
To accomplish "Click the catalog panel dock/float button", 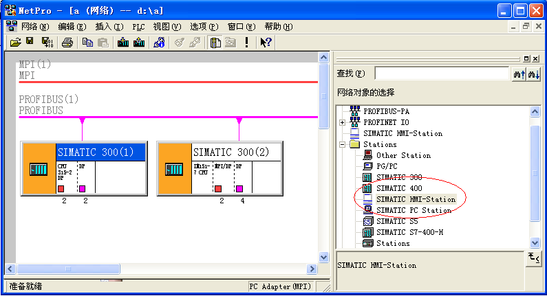I will click(x=527, y=59).
